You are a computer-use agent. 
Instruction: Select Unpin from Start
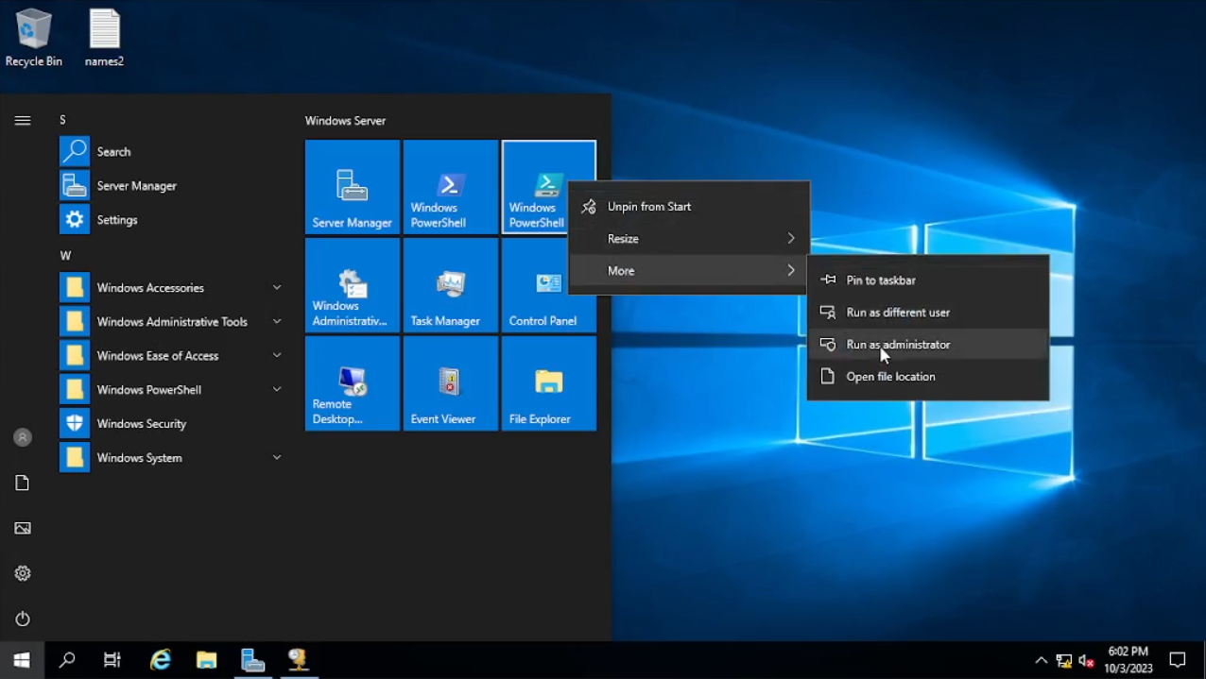(x=649, y=207)
